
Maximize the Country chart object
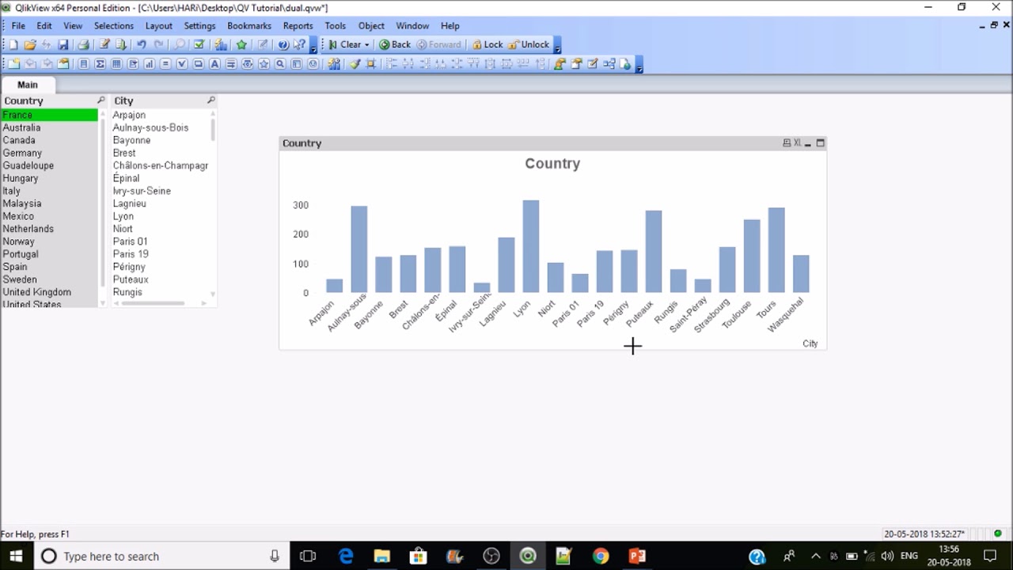click(820, 143)
